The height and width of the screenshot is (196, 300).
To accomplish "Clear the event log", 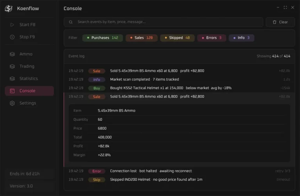I will [280, 22].
